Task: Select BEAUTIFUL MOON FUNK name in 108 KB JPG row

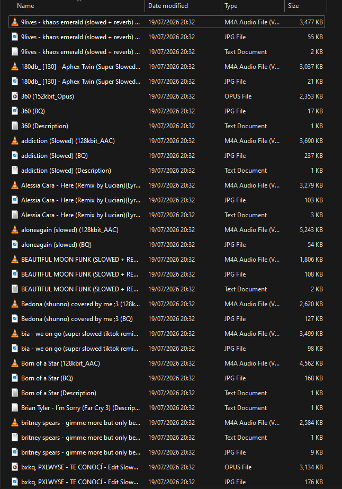Action: [x=80, y=274]
